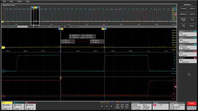
Task: Click the trigger level arrow on channel 3
Action: pyautogui.click(x=175, y=87)
